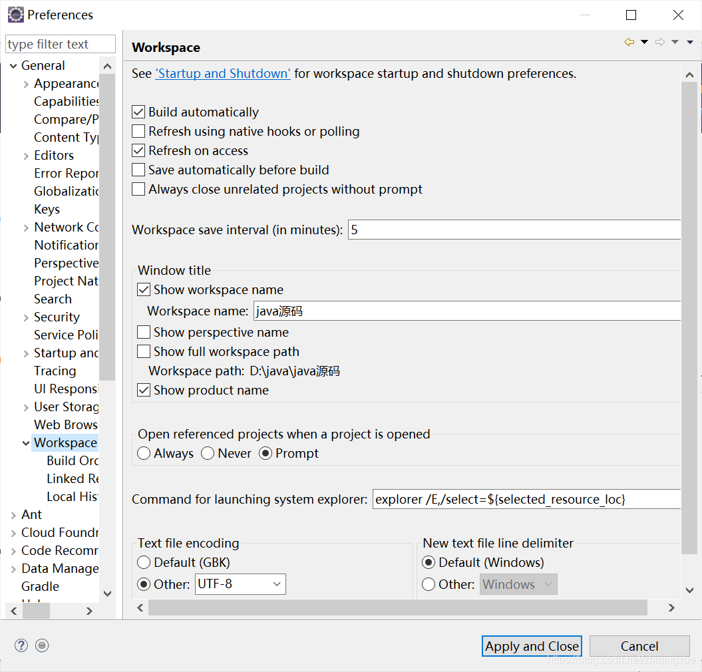The width and height of the screenshot is (702, 672).
Task: Expand the Ant tree node
Action: click(x=13, y=515)
